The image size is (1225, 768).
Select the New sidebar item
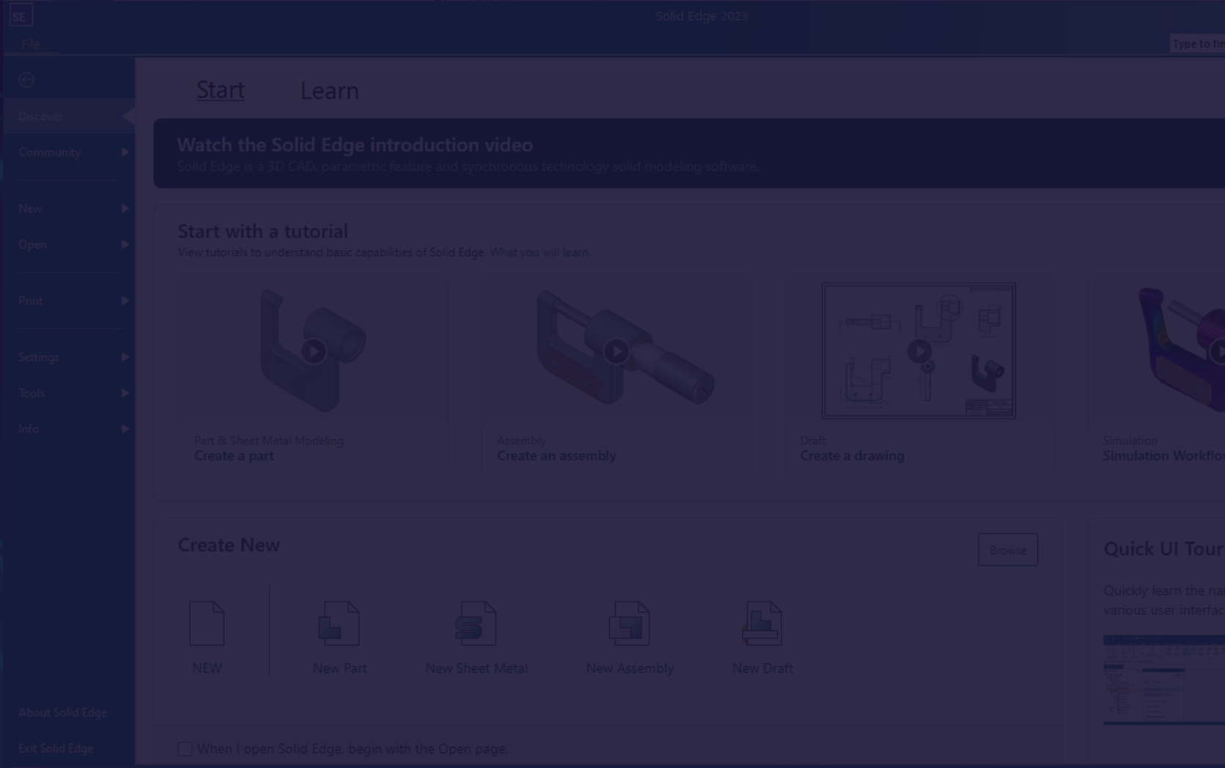click(67, 209)
